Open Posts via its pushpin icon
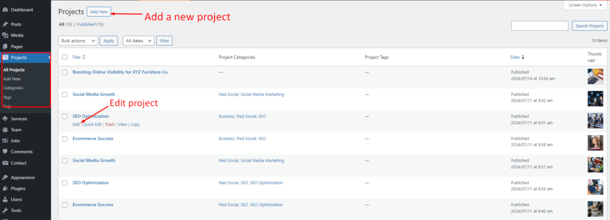This screenshot has width=610, height=220. click(5, 24)
